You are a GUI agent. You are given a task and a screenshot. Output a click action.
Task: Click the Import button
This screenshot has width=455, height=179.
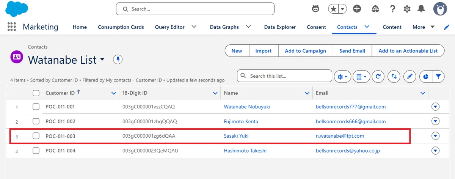(x=264, y=51)
